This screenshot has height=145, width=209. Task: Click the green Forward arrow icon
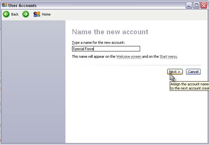point(26,14)
